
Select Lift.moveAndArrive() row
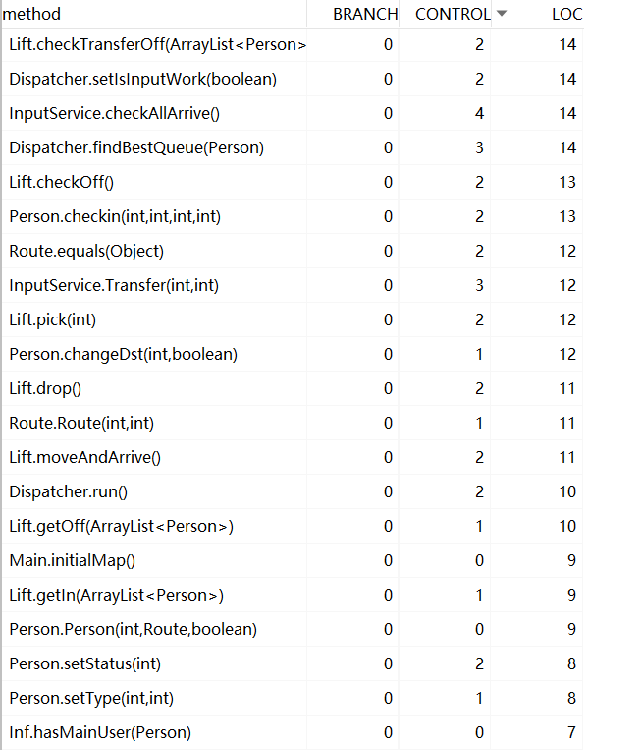pyautogui.click(x=293, y=458)
